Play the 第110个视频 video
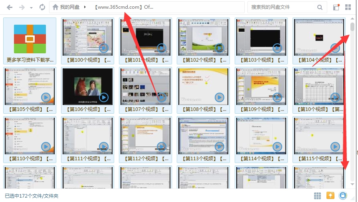The width and height of the screenshot is (358, 202). [46, 147]
